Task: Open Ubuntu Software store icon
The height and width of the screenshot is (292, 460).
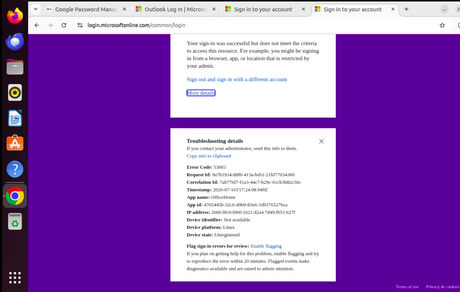Action: [15, 143]
